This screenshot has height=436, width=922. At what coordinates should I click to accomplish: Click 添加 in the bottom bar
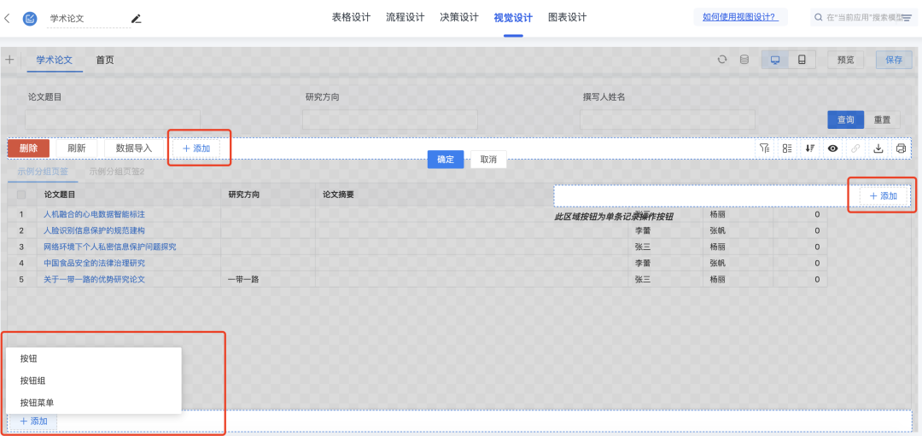pos(33,421)
